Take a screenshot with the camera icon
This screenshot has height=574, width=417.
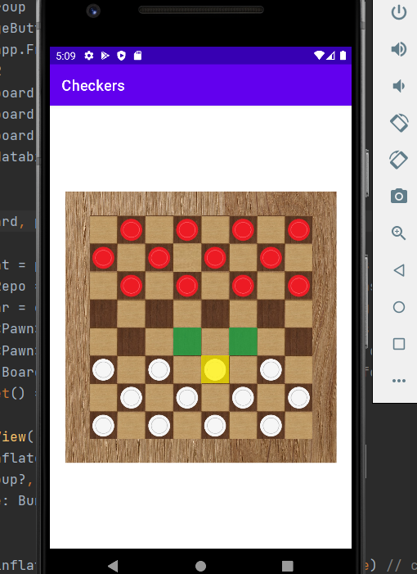pos(399,197)
